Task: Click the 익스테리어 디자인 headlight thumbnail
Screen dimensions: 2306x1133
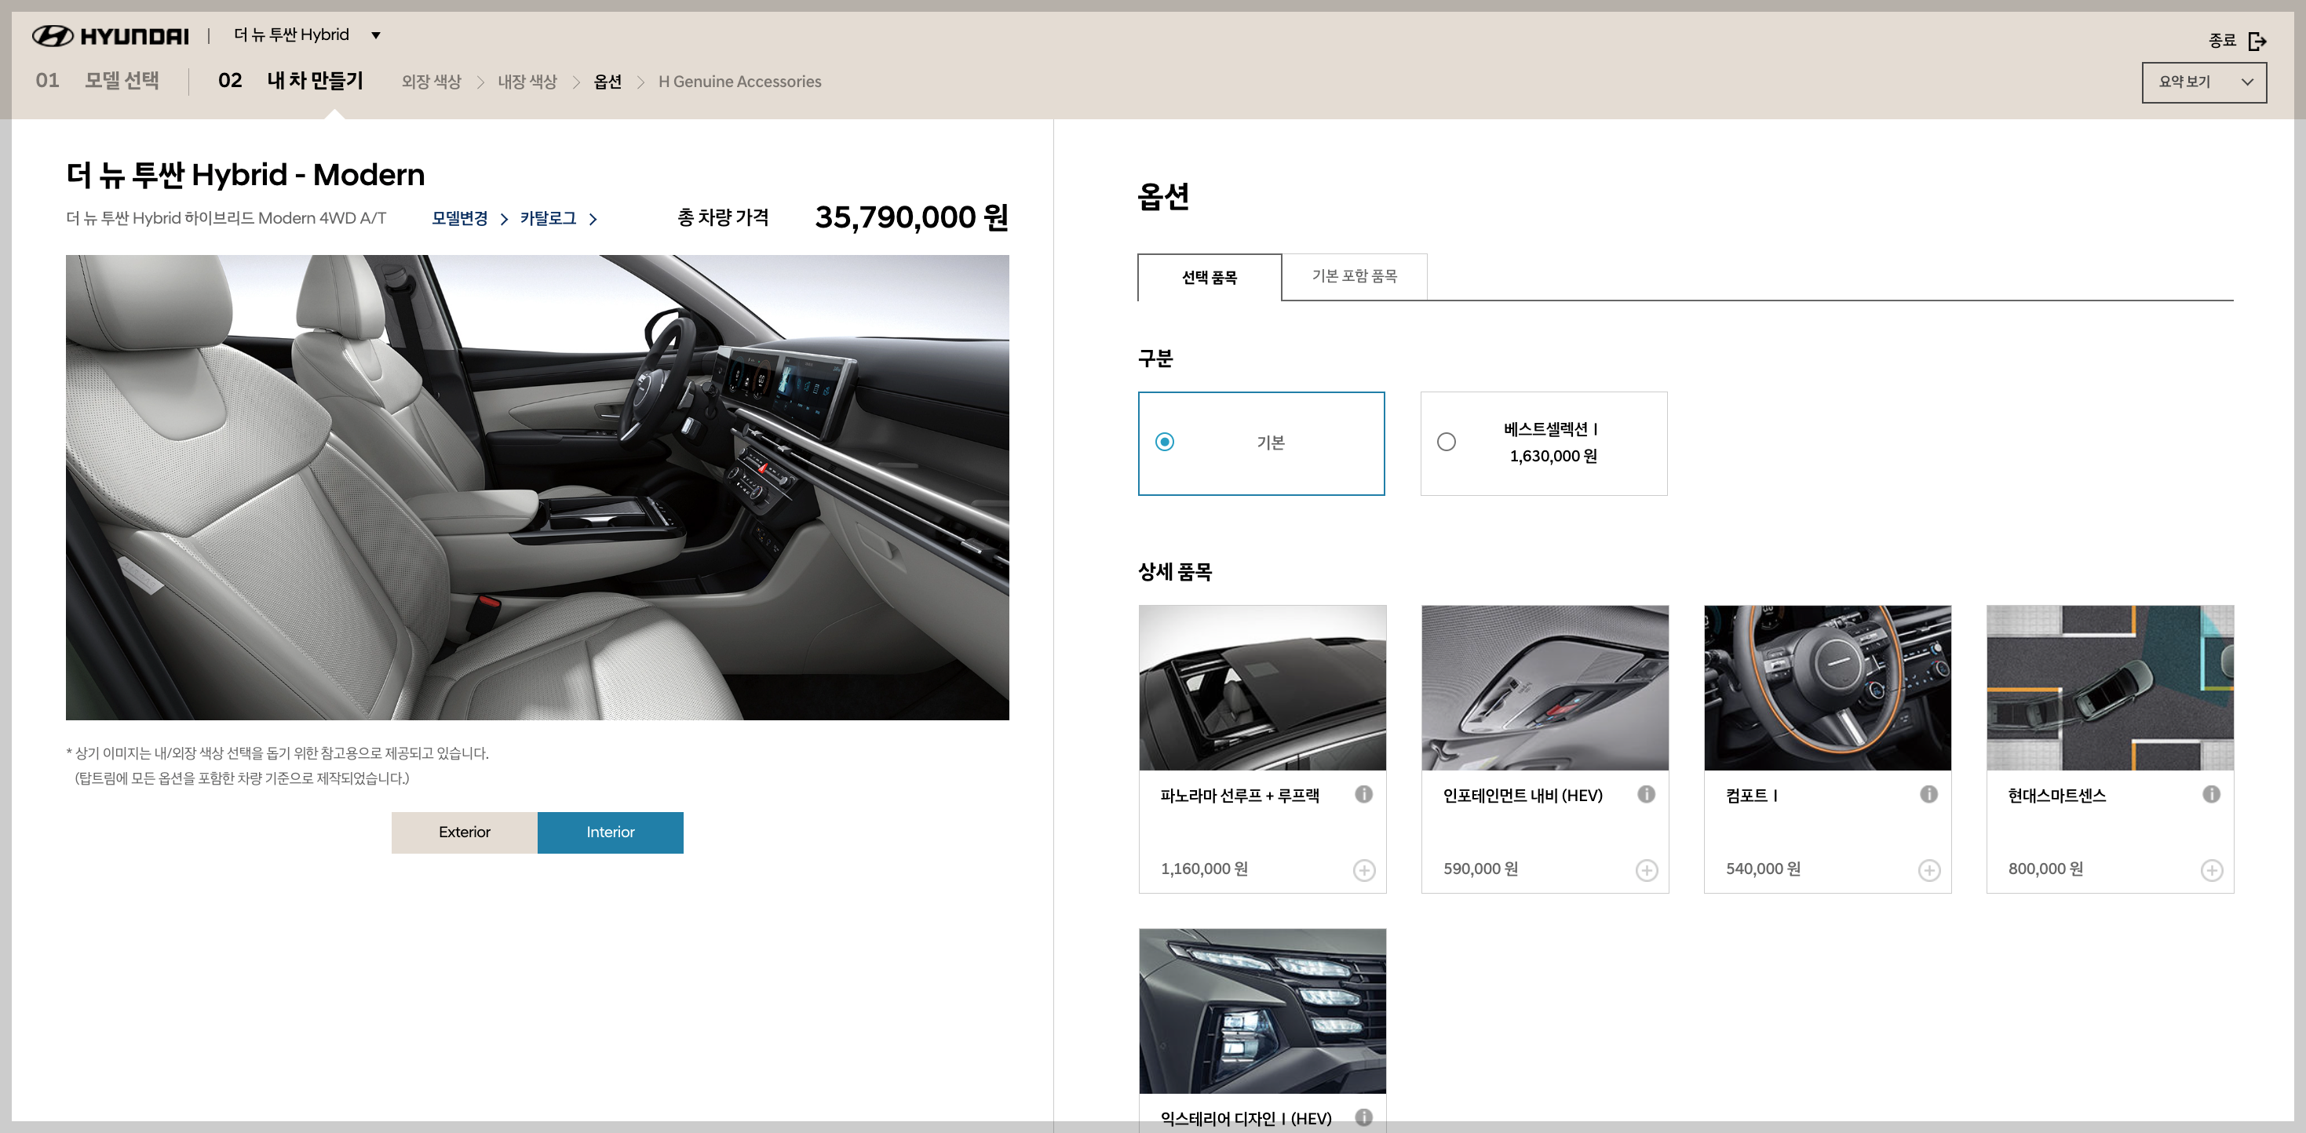Action: (1262, 1011)
